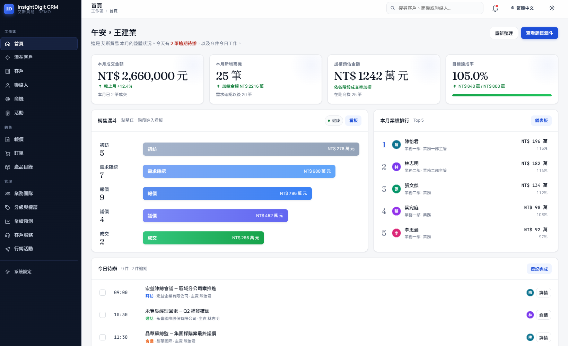Click the 報價 funnel bar NT$ 796 萬
The height and width of the screenshot is (346, 568).
coord(227,193)
